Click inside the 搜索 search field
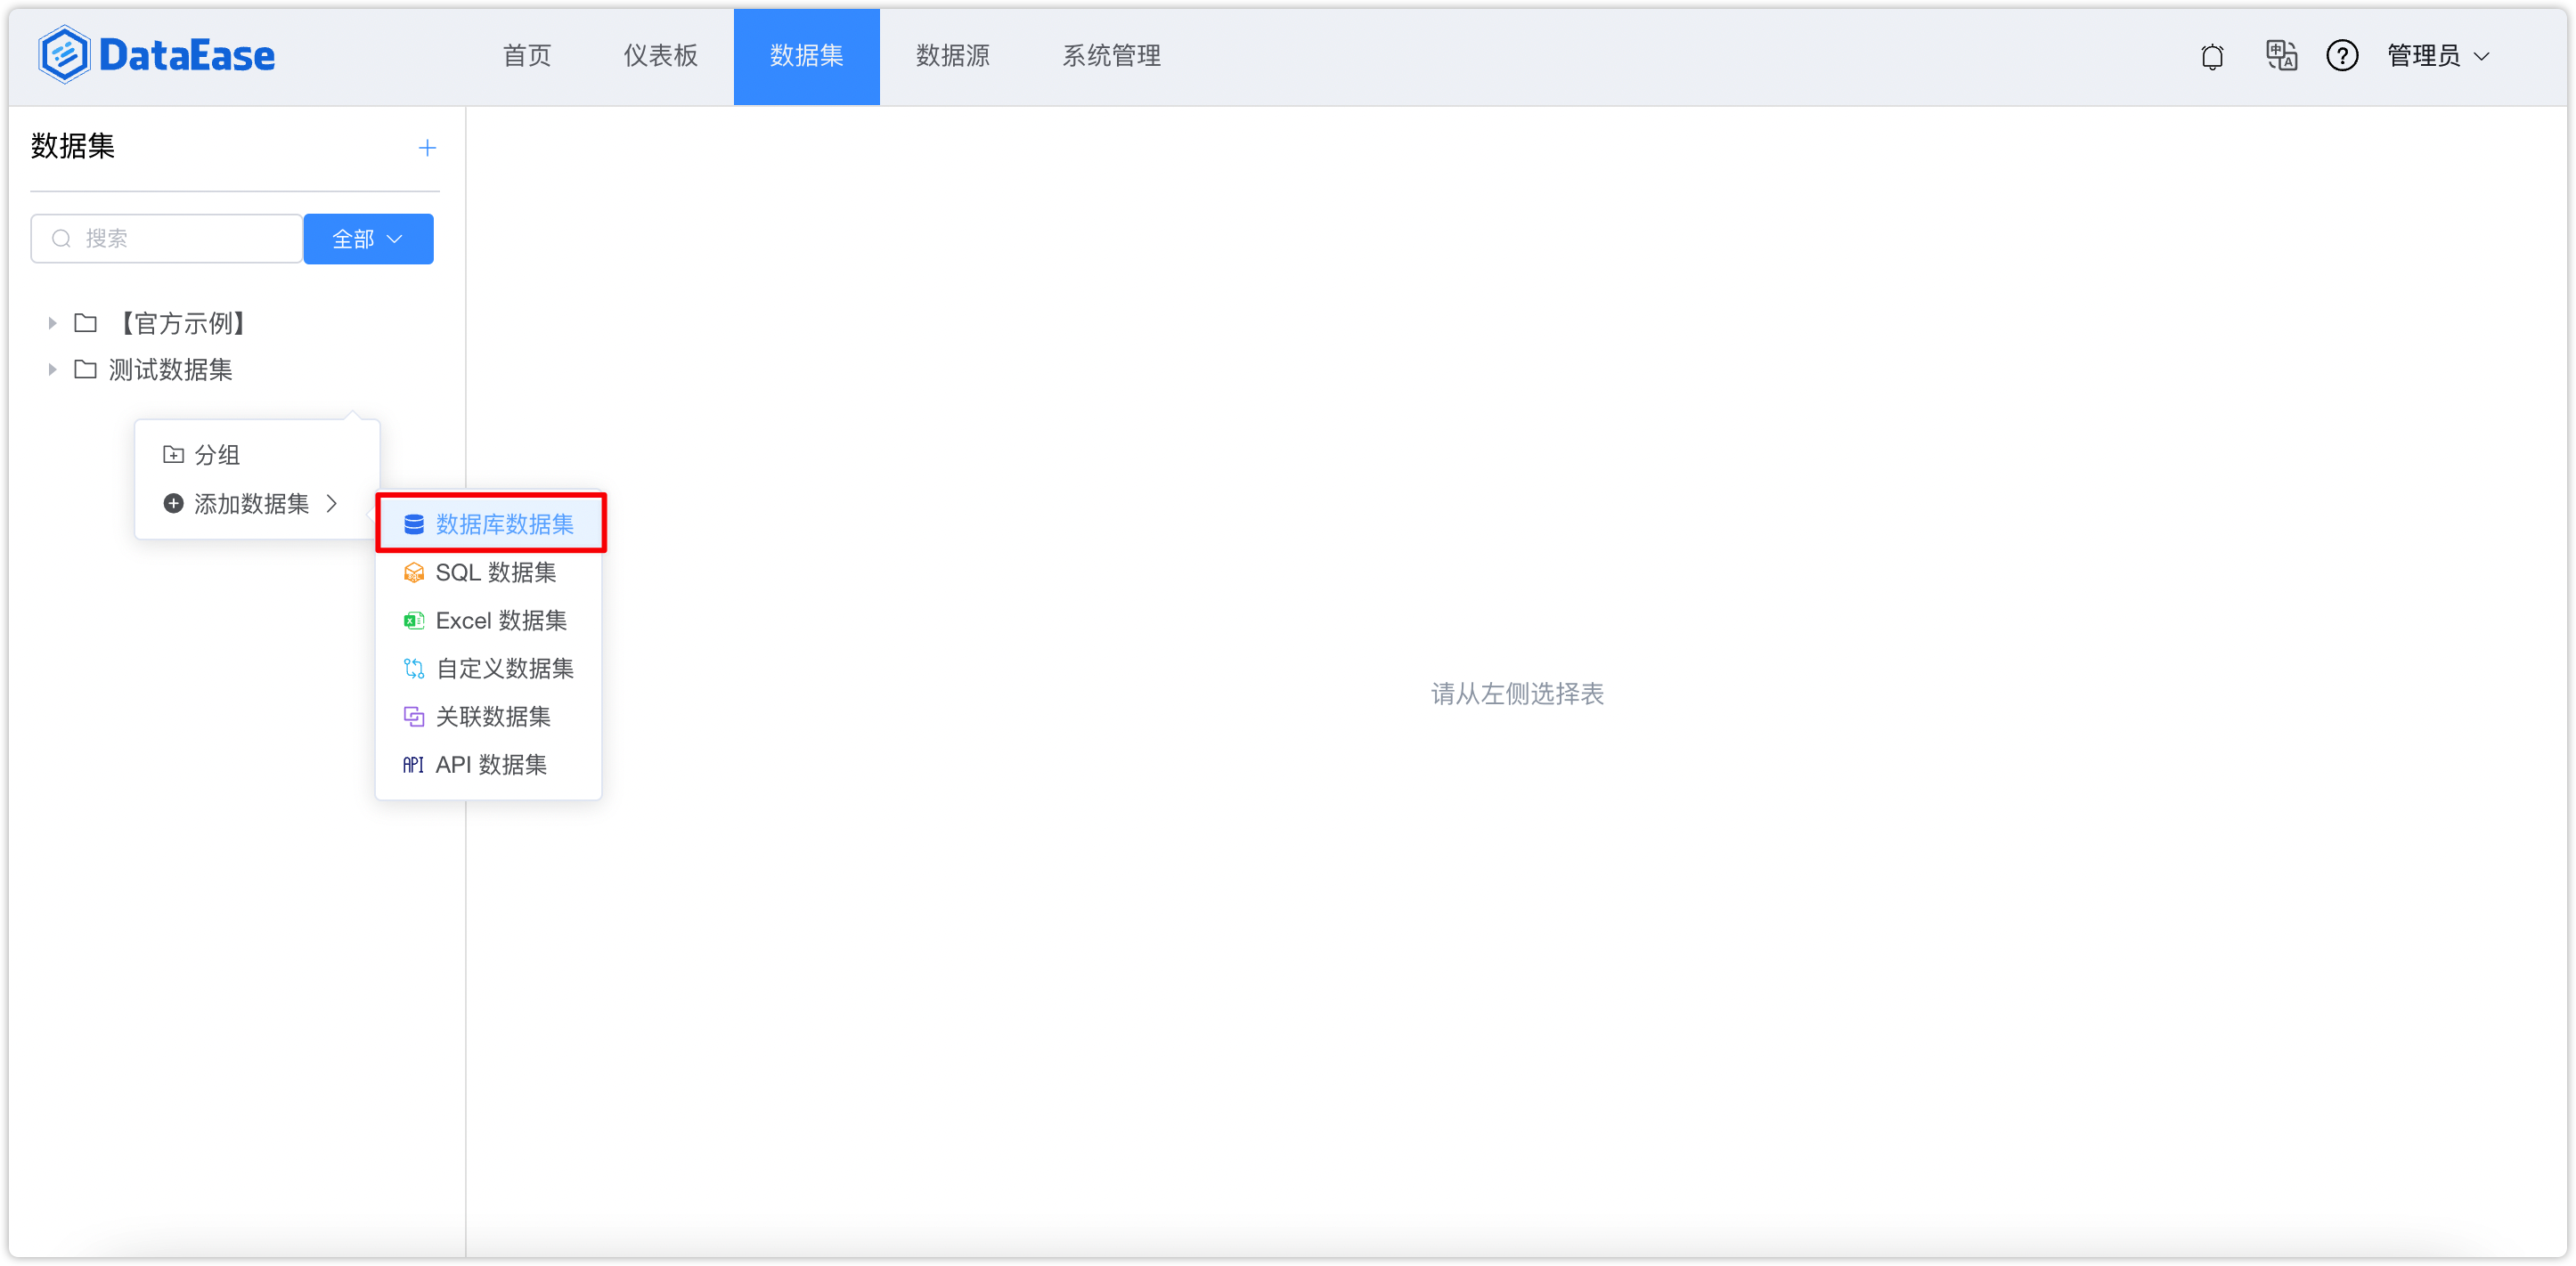Viewport: 2576px width, 1266px height. tap(165, 238)
